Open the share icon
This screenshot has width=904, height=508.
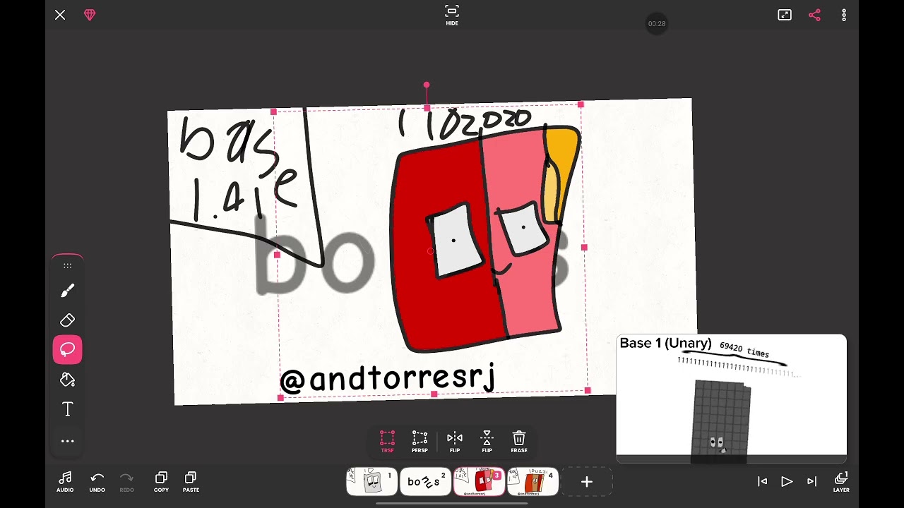[814, 15]
